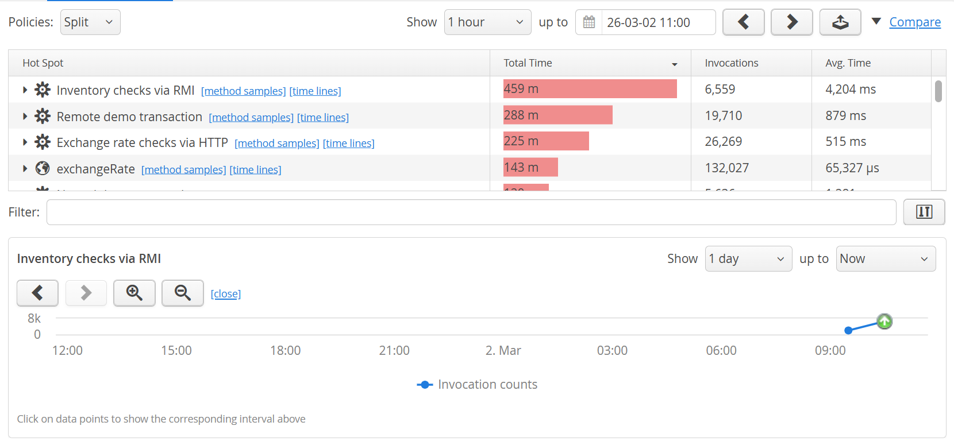The height and width of the screenshot is (445, 954).
Task: Close the invocation chart via close link
Action: 225,294
